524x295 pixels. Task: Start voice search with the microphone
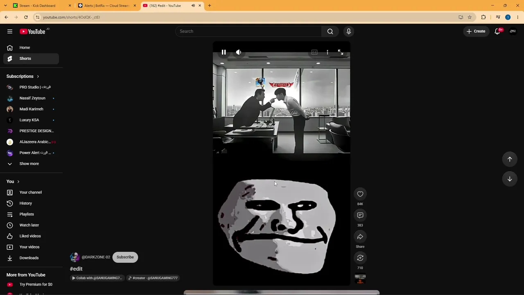[x=349, y=32]
